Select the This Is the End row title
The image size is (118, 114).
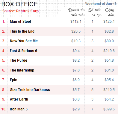point(22,31)
